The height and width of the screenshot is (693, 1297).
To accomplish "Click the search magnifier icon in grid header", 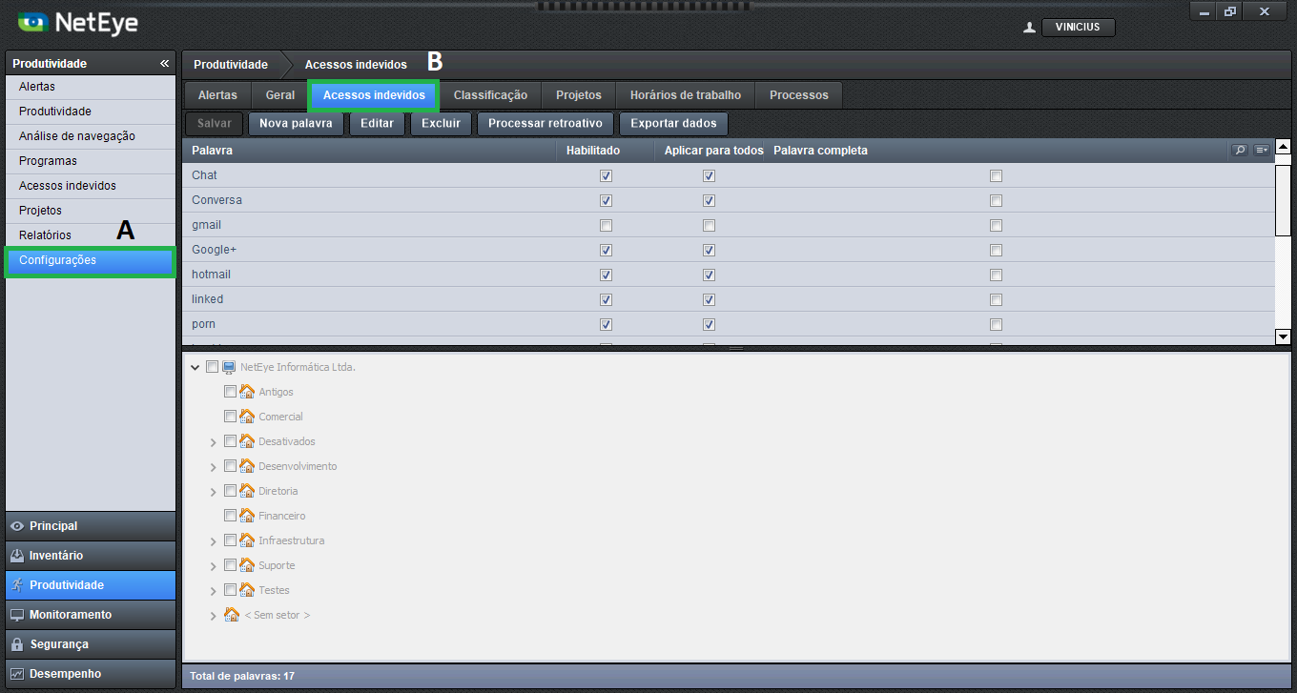I will 1239,151.
